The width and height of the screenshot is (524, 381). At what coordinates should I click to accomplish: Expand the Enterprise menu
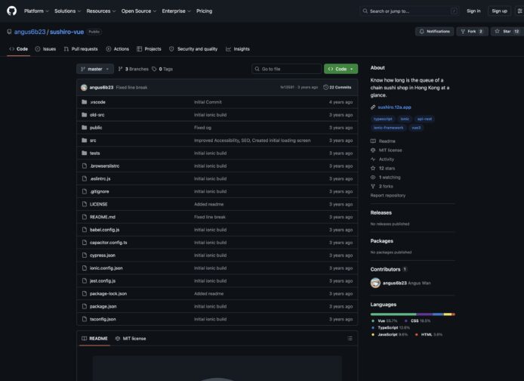tap(176, 11)
